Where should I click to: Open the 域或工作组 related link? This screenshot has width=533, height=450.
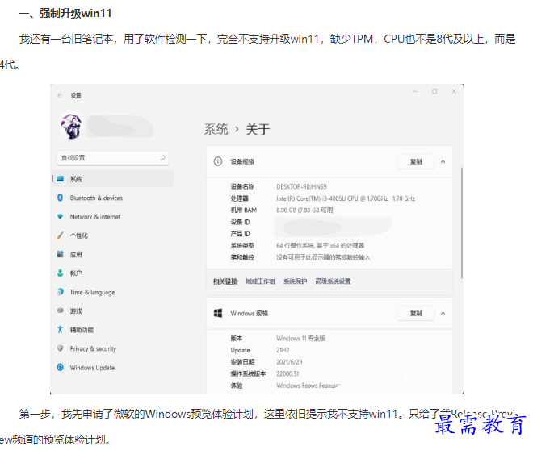[260, 281]
